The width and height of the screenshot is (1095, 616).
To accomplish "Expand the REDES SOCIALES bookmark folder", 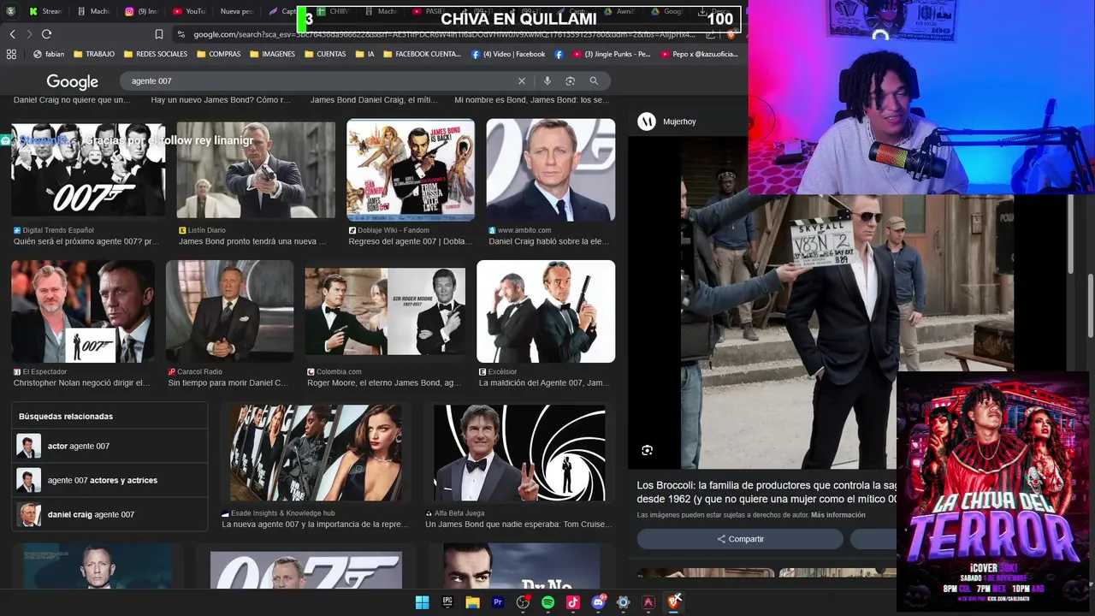I will coord(155,54).
